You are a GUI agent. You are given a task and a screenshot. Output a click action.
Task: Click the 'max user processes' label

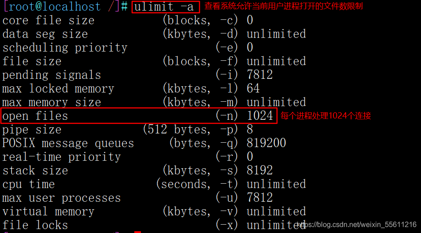tap(62, 198)
